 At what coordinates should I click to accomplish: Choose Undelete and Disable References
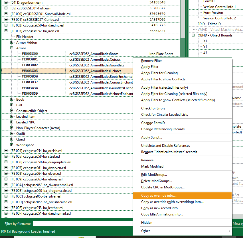coord(182,146)
